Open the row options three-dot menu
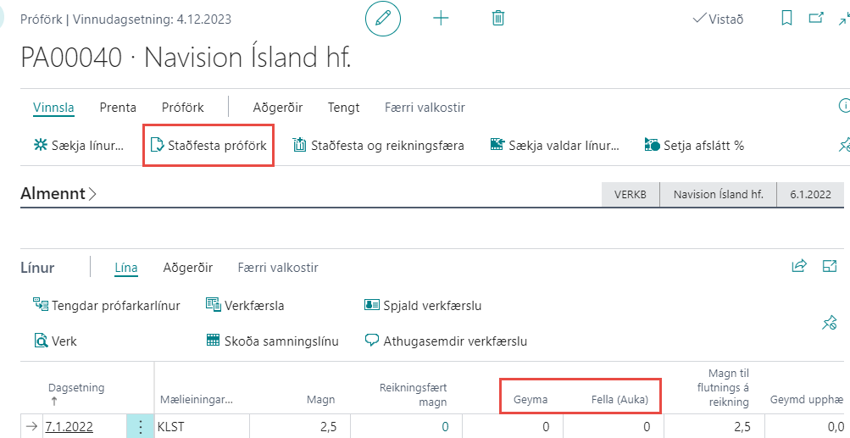The image size is (850, 438). 140,427
